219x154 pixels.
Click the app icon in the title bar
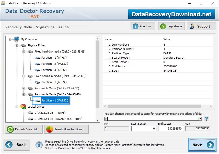pos(3,3)
